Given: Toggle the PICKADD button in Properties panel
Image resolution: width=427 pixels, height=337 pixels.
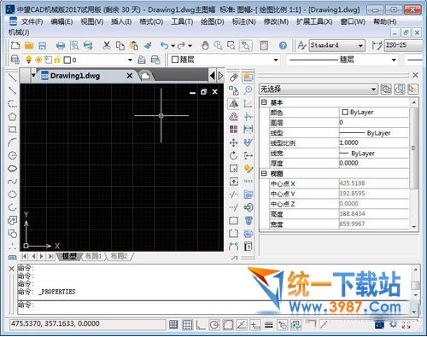Looking at the screenshot, I should pyautogui.click(x=386, y=90).
